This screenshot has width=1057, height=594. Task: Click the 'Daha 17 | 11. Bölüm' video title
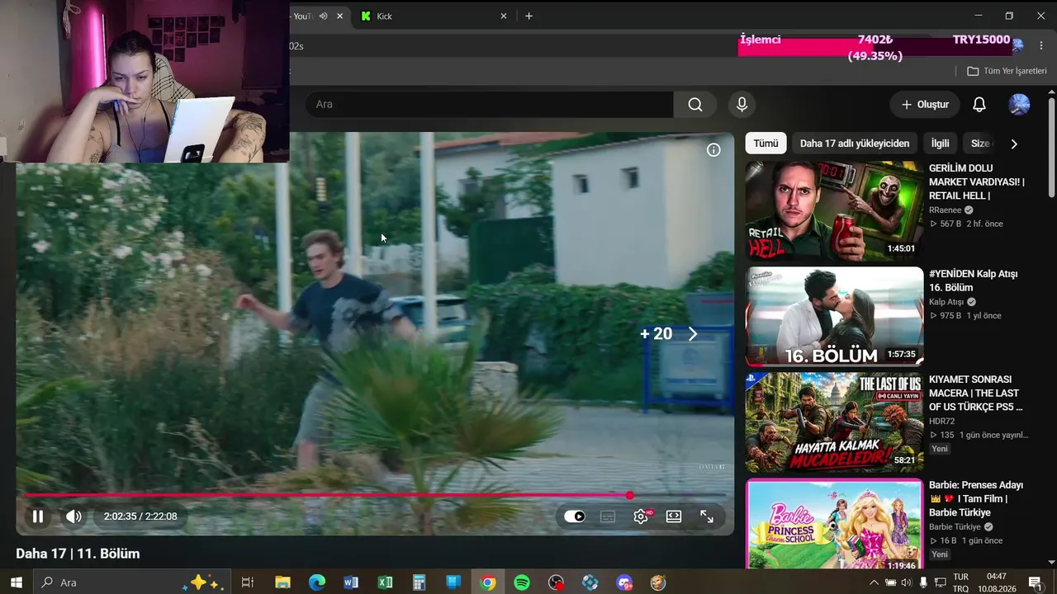coord(78,554)
